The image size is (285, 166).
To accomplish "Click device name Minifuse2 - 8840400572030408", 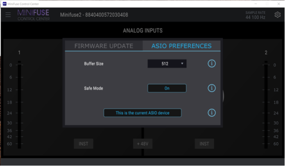I will pyautogui.click(x=94, y=15).
